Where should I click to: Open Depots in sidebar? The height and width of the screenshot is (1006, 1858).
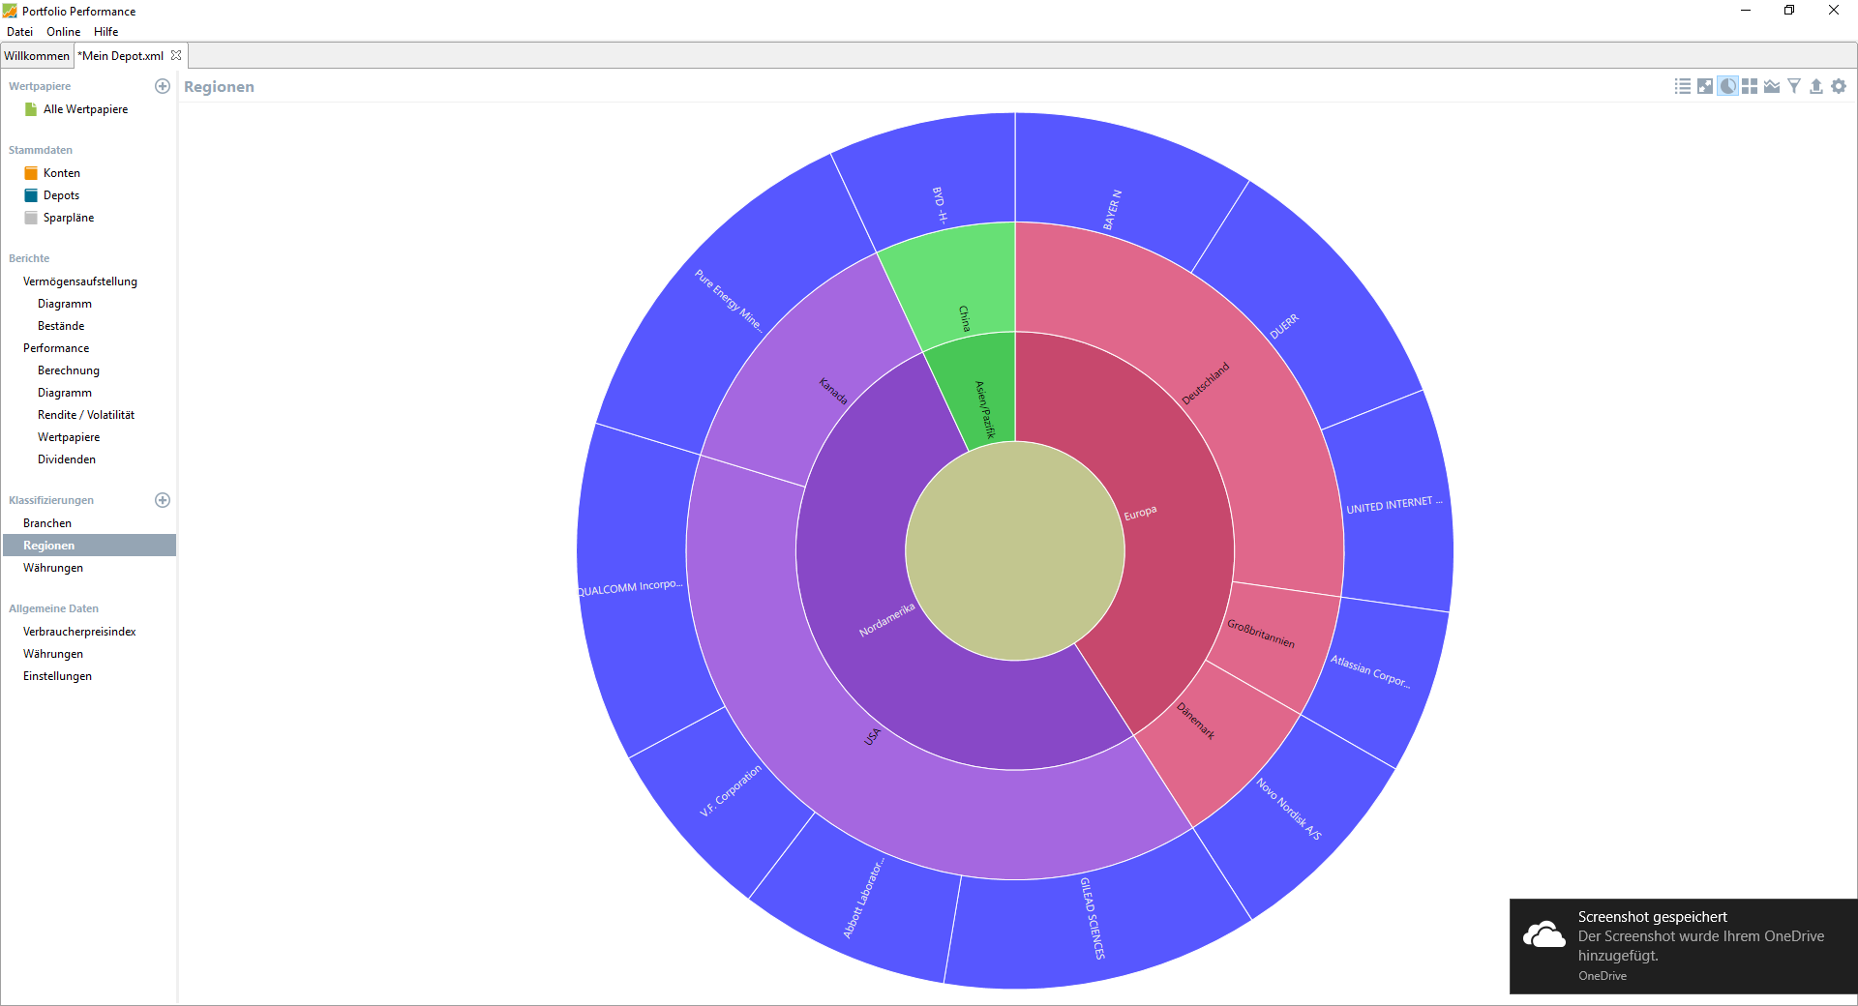click(x=61, y=195)
